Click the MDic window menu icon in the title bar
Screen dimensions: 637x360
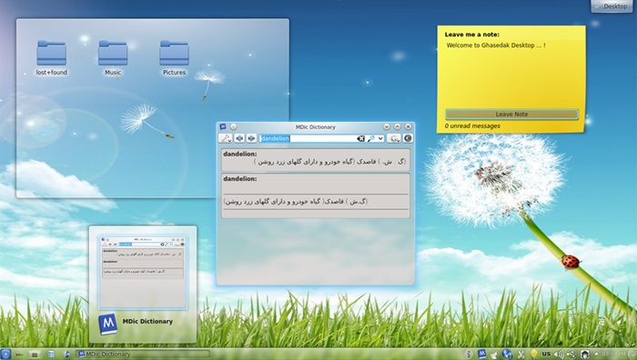223,127
